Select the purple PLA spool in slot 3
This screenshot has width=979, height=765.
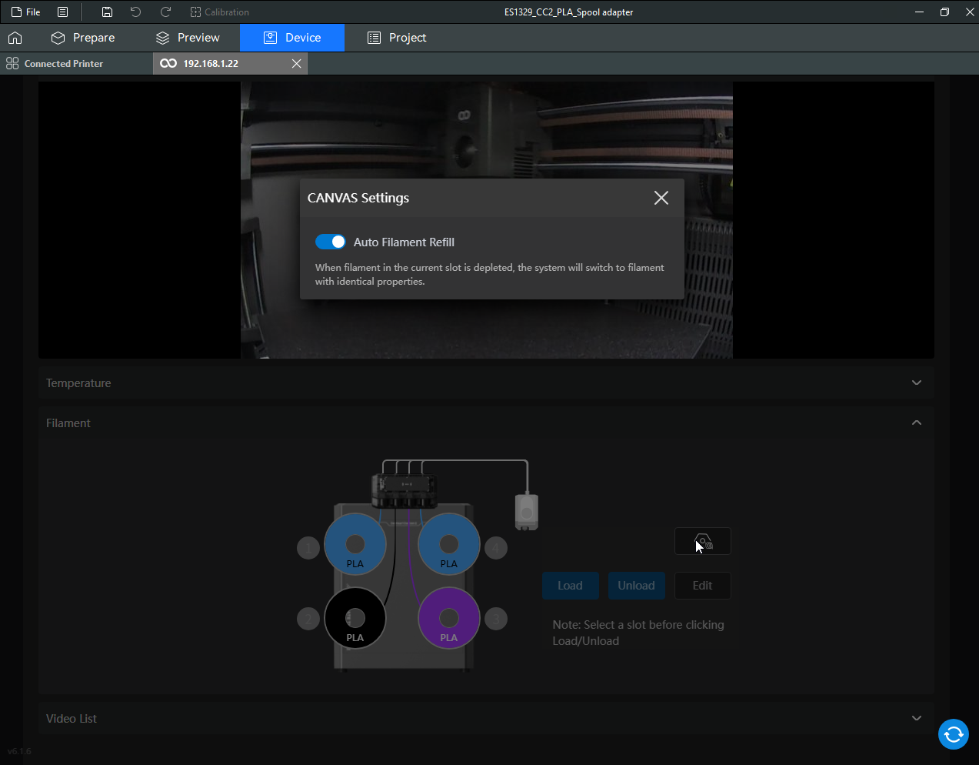pos(448,618)
